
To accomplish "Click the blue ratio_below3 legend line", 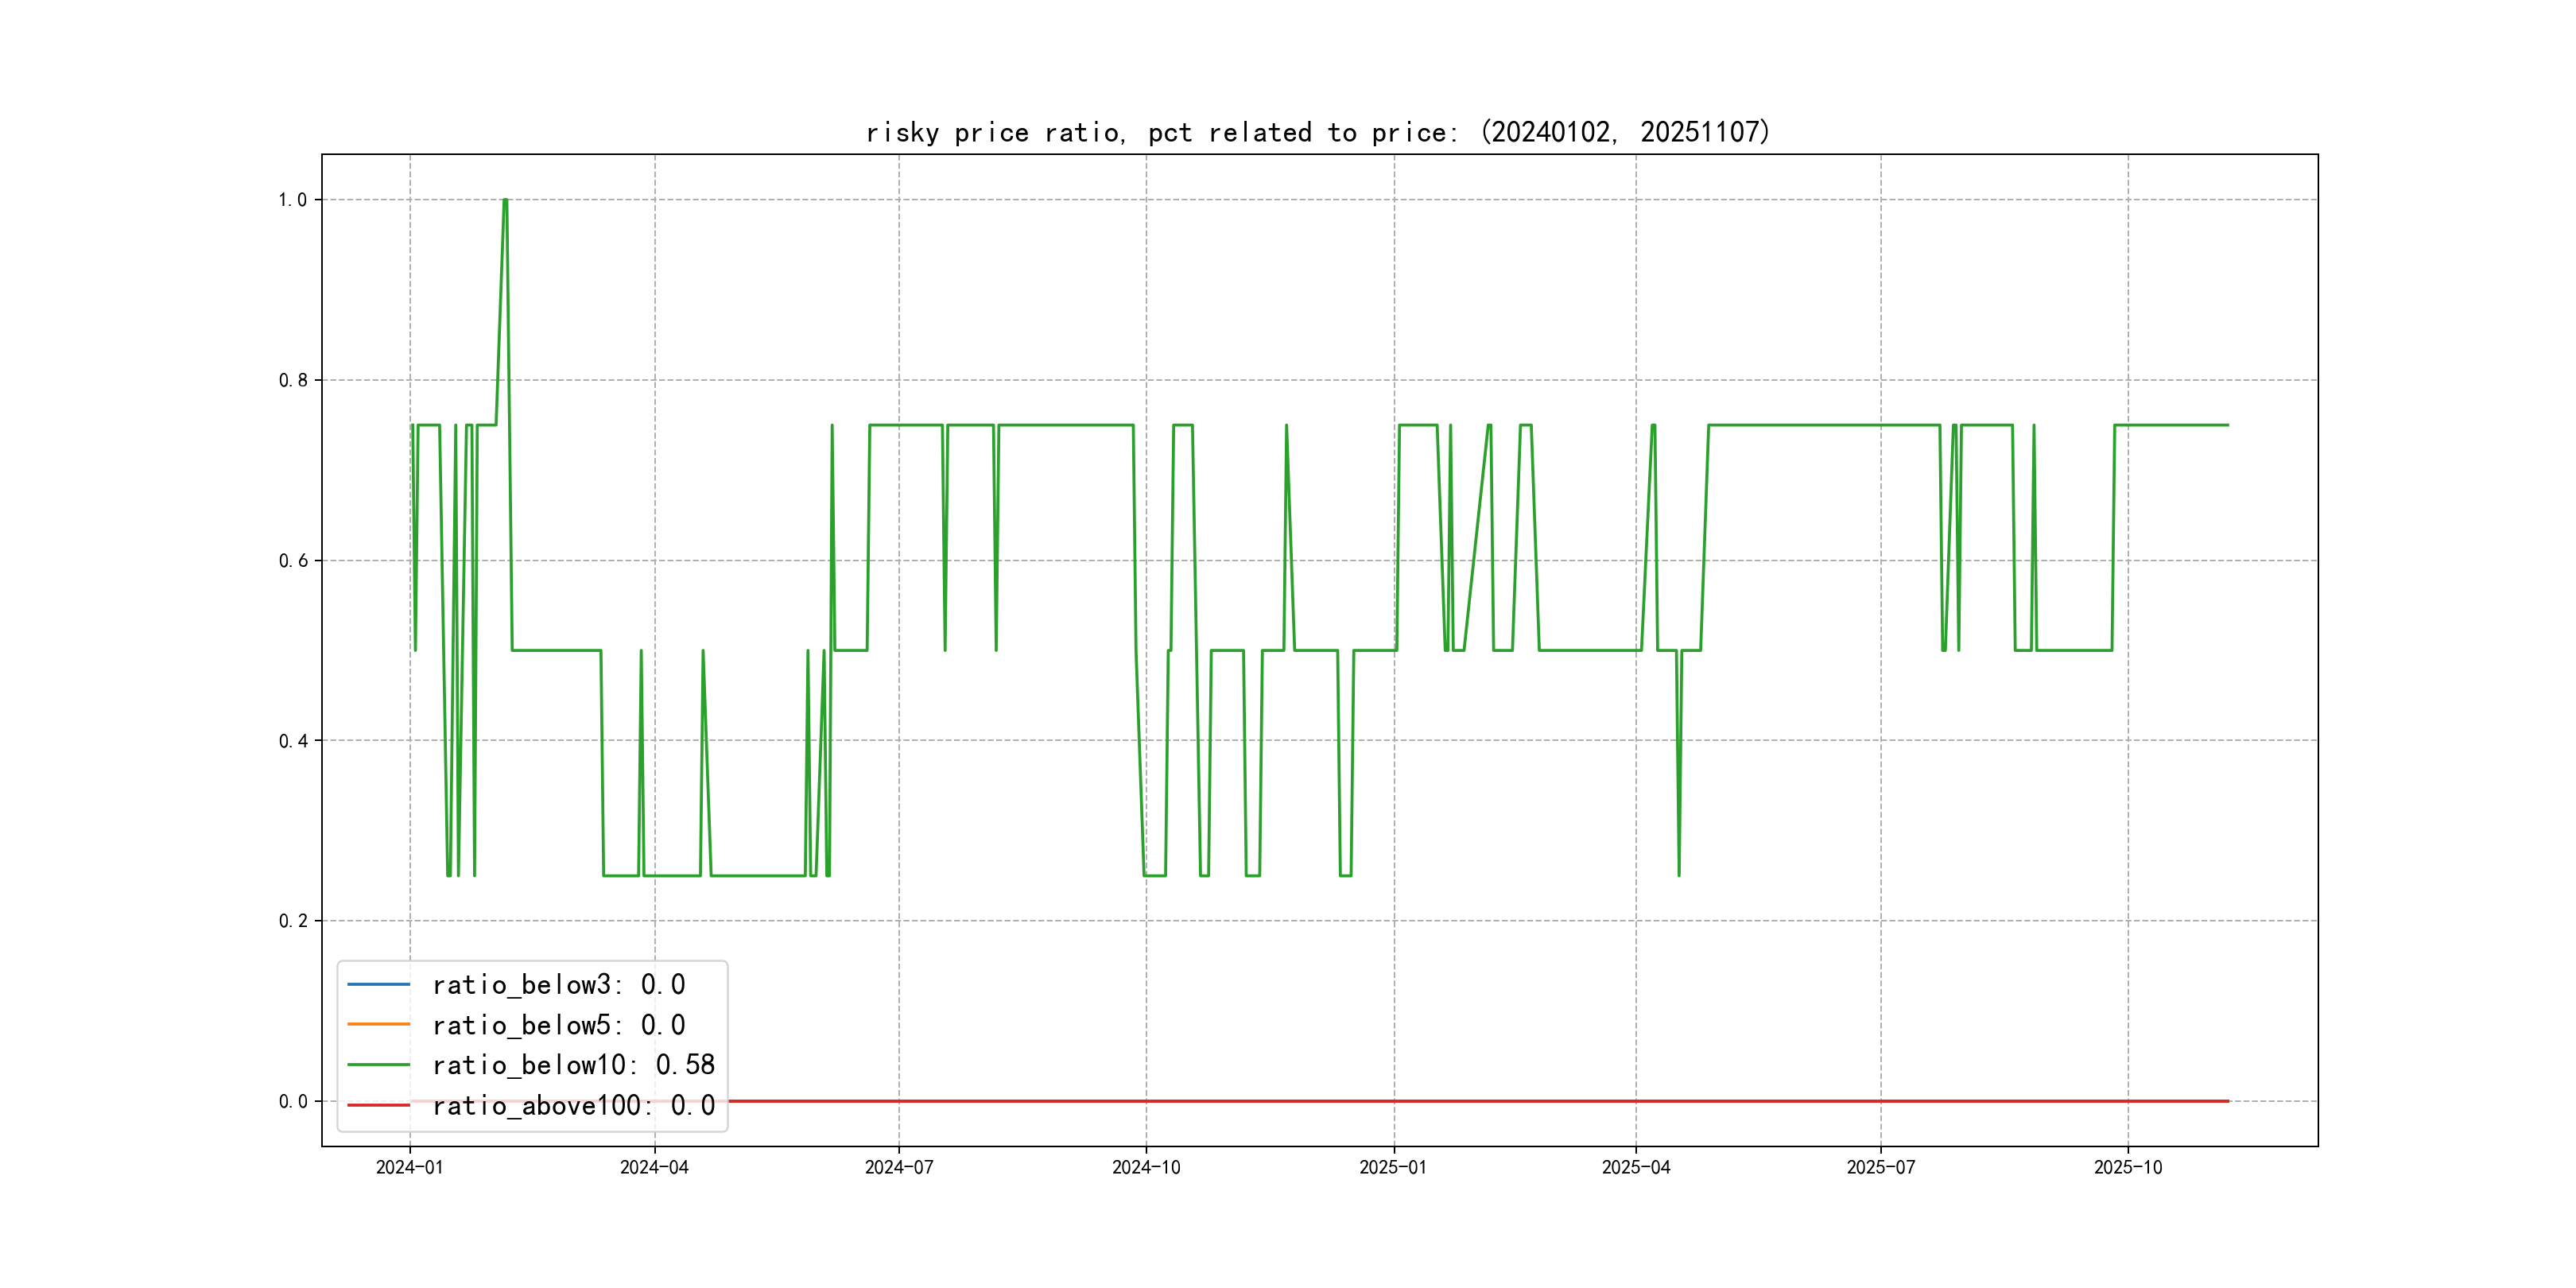I will (378, 985).
